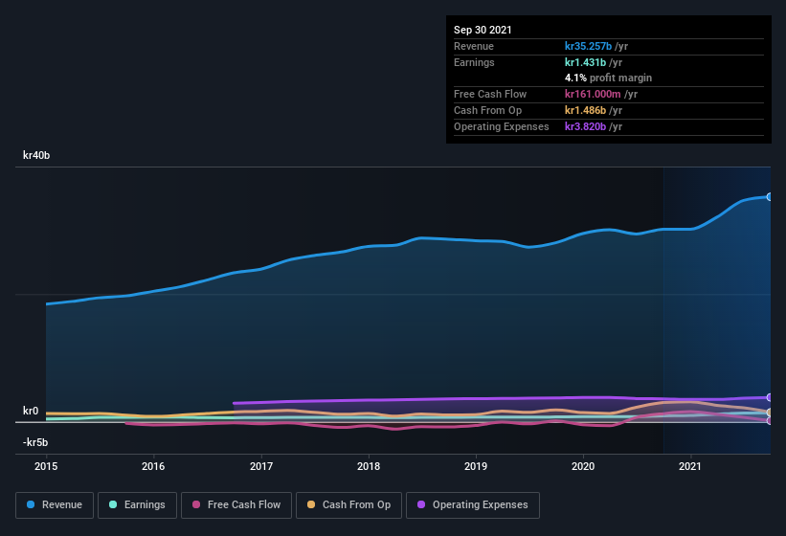Select the 2020 x-axis label
This screenshot has width=786, height=536.
pos(583,466)
